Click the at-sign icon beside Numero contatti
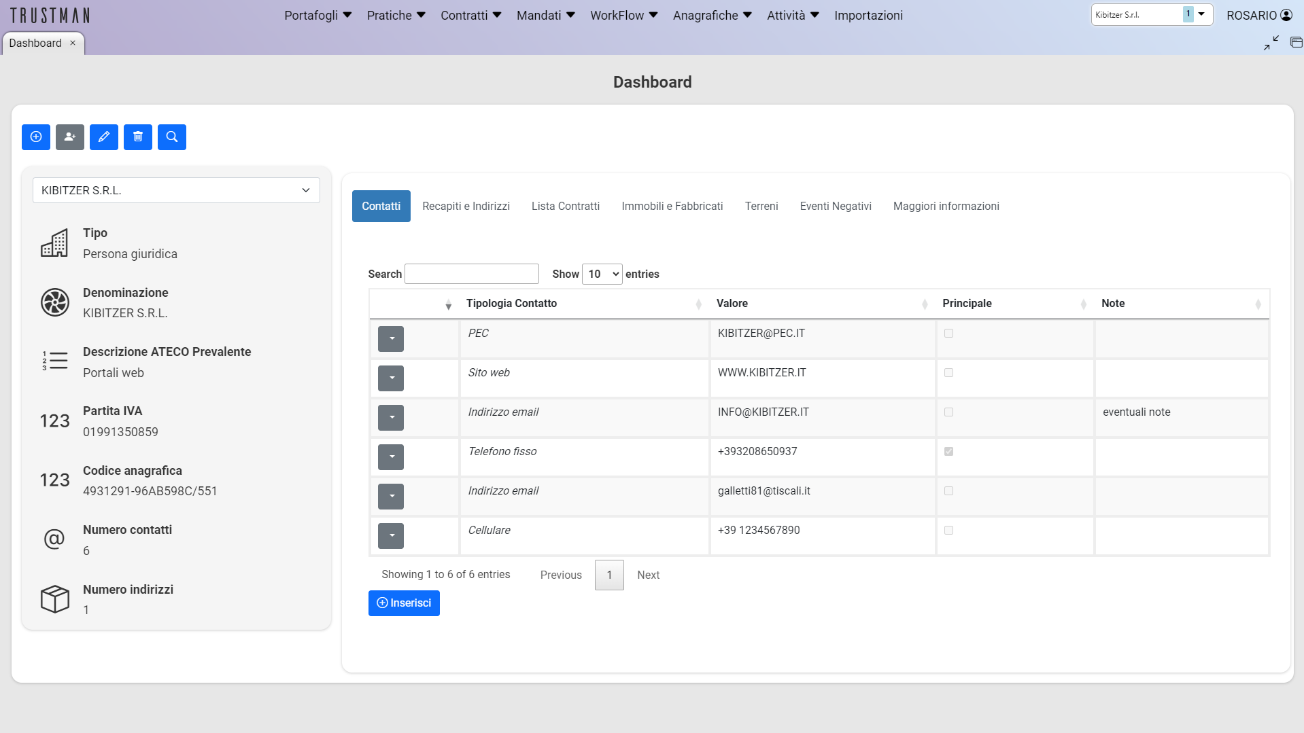 click(54, 539)
